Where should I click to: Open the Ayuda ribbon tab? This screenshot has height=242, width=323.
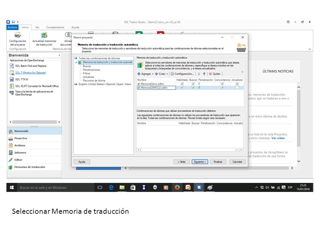pyautogui.click(x=75, y=27)
